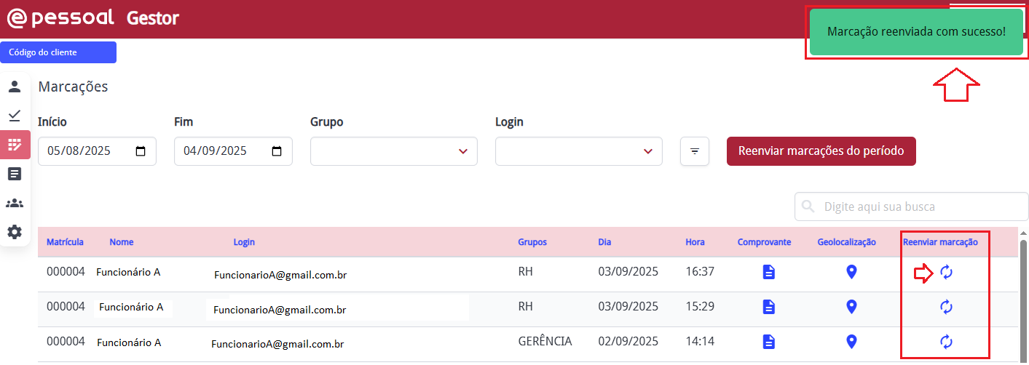Expand the Login dropdown
Viewport: 1029px width, 365px height.
(x=647, y=151)
